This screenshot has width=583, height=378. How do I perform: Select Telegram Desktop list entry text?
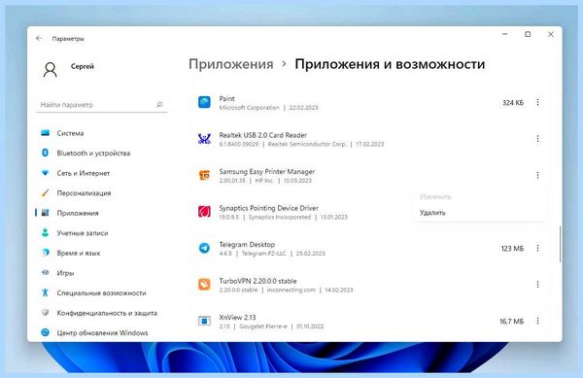tap(247, 245)
